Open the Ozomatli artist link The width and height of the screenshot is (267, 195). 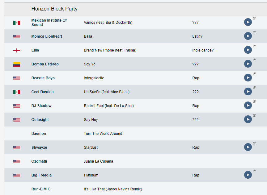39,161
